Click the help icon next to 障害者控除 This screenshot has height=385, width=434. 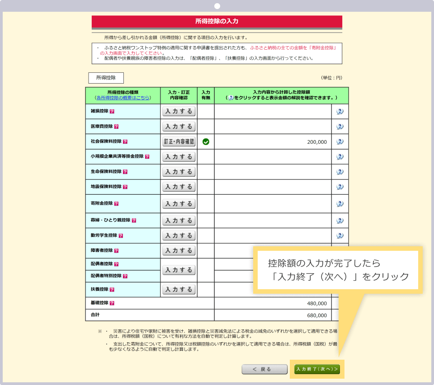click(x=116, y=251)
